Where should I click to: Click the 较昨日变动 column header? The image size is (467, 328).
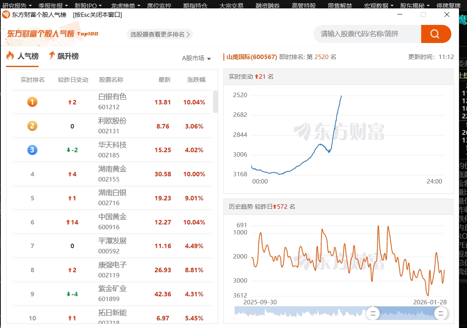tap(73, 80)
